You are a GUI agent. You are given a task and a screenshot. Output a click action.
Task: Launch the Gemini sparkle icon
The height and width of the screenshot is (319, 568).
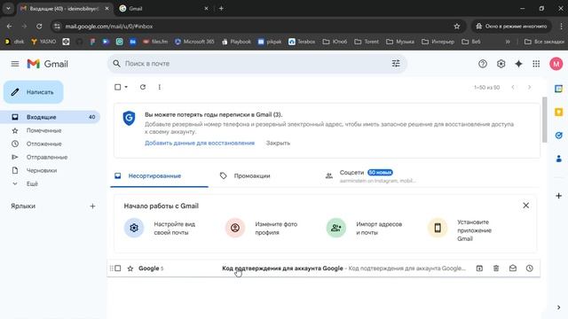(518, 64)
